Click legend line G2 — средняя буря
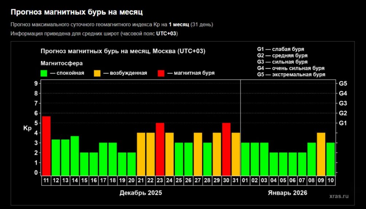Image resolution: width=366 pixels, height=209 pixels. (282, 56)
